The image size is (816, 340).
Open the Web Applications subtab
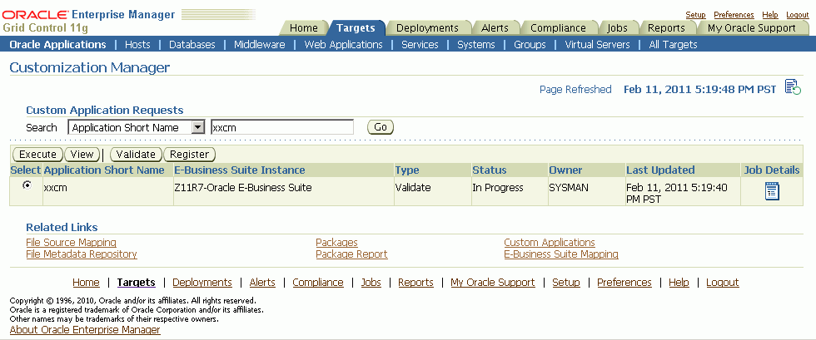coord(343,45)
